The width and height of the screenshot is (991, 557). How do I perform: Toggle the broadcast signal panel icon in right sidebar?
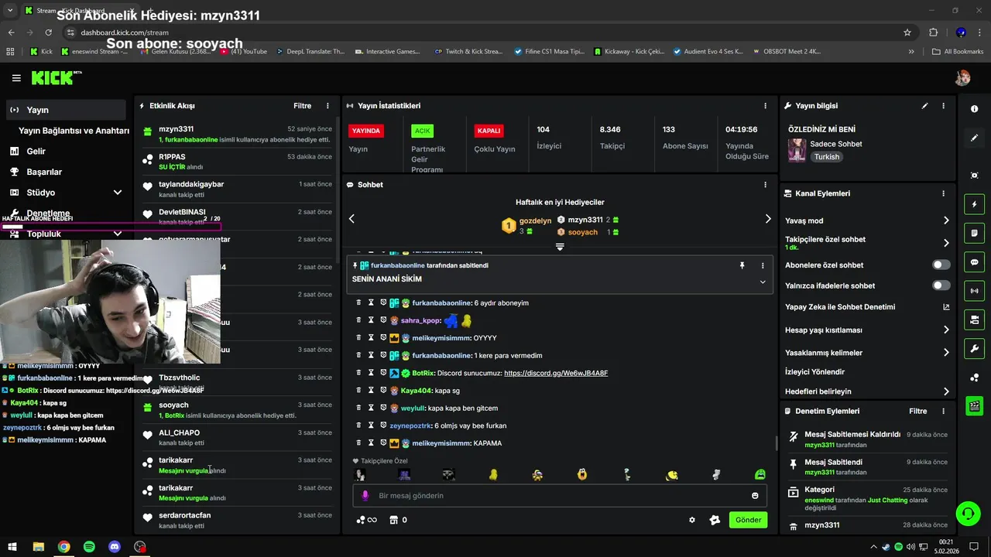click(974, 291)
